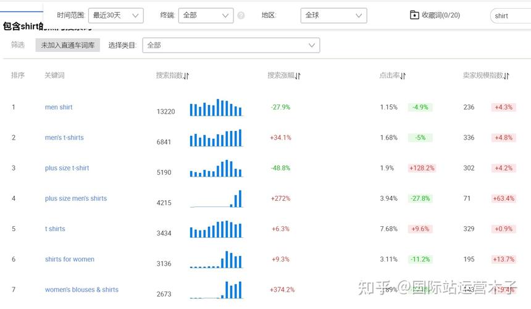Screen dimensions: 531x309
Task: Click search index value 3136
Action: 164,264
